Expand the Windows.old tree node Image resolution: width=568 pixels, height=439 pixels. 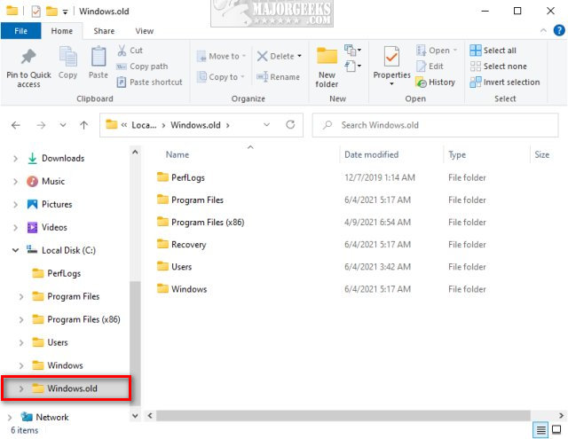21,388
